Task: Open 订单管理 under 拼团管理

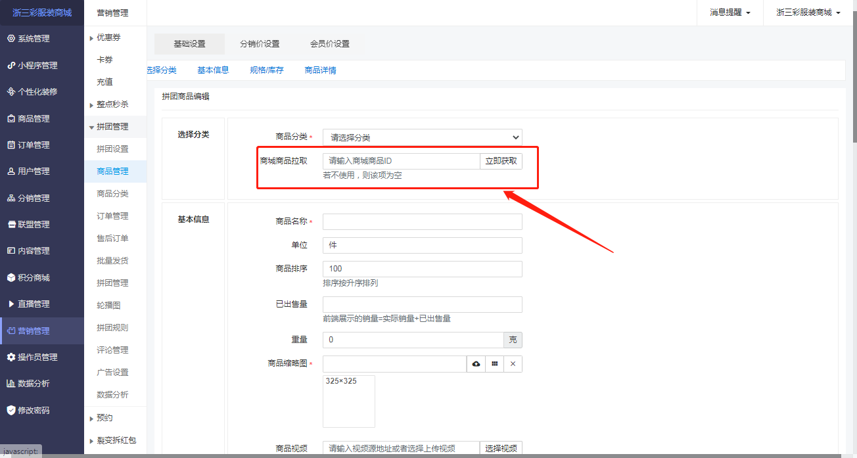Action: click(x=112, y=216)
